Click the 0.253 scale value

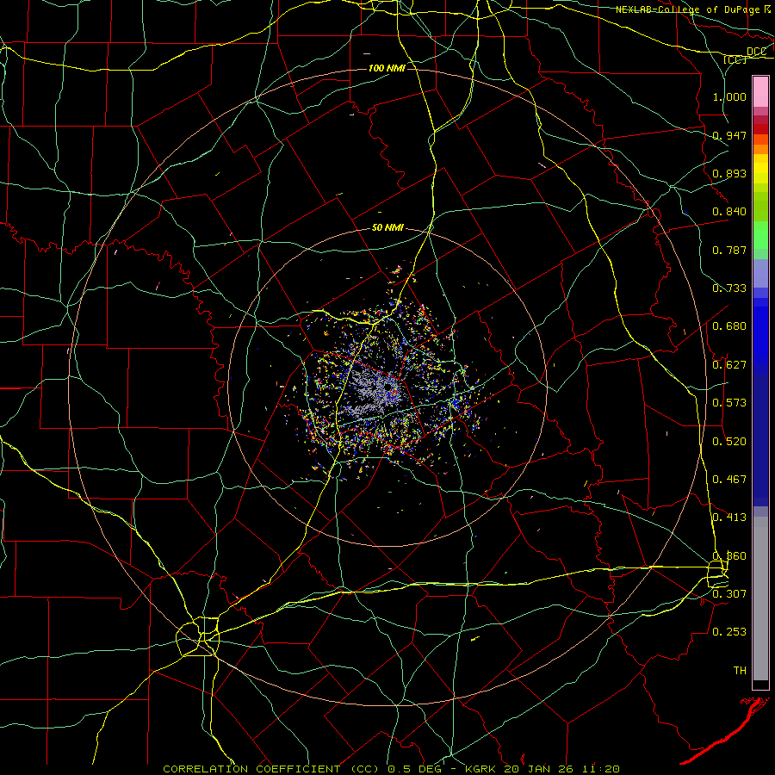tap(729, 632)
